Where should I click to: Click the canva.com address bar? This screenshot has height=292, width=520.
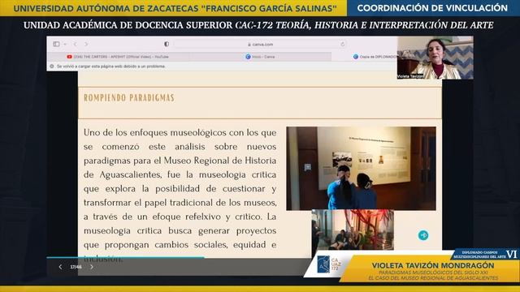pyautogui.click(x=260, y=44)
